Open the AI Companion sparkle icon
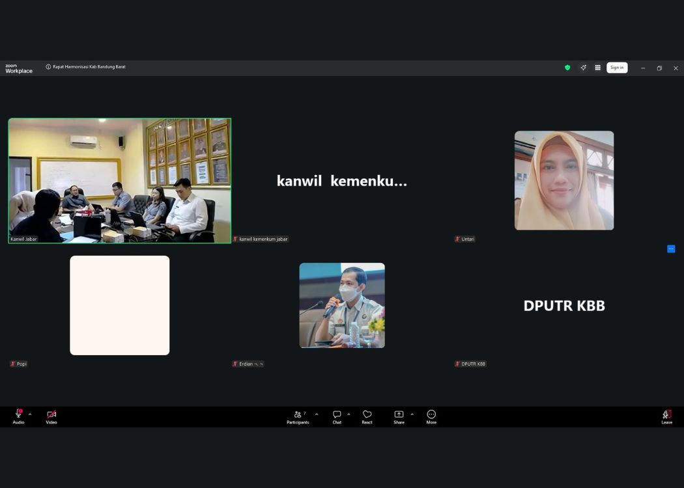The height and width of the screenshot is (488, 684). [x=584, y=68]
